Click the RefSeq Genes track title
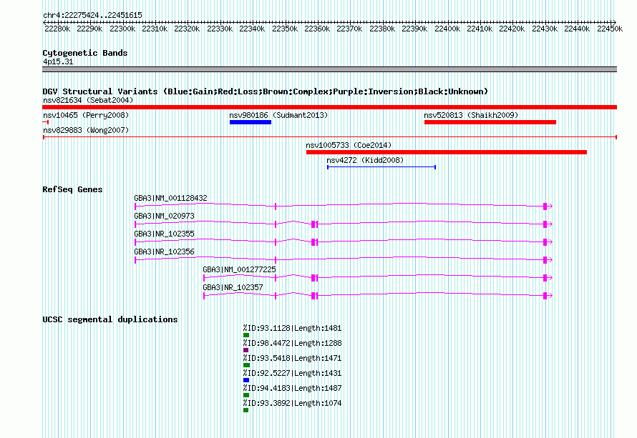Screen dimensions: 637x438 tap(72, 189)
